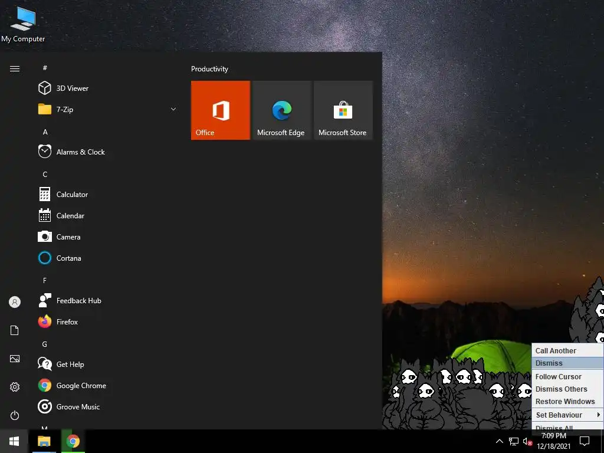Expand the 7-Zip folder chevron
Image resolution: width=604 pixels, height=453 pixels.
click(x=173, y=109)
